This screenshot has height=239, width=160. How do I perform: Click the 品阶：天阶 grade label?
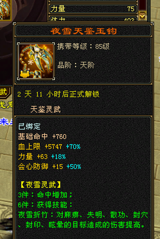pyautogui.click(x=76, y=65)
